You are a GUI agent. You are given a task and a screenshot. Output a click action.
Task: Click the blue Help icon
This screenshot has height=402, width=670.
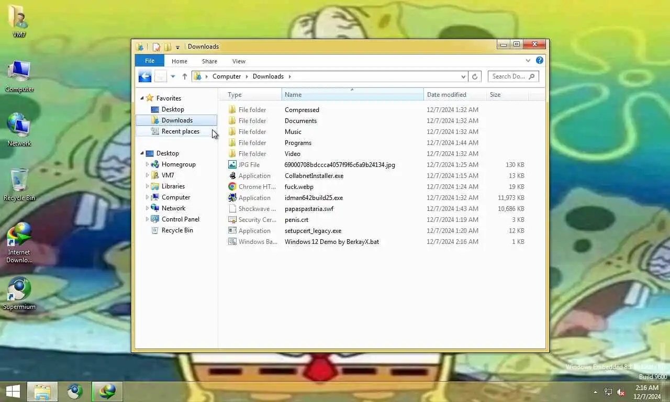pos(540,61)
